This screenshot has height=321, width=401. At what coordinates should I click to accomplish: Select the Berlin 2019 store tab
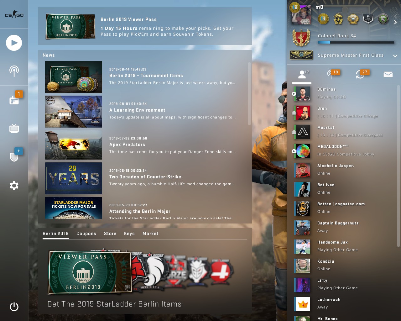tap(55, 234)
